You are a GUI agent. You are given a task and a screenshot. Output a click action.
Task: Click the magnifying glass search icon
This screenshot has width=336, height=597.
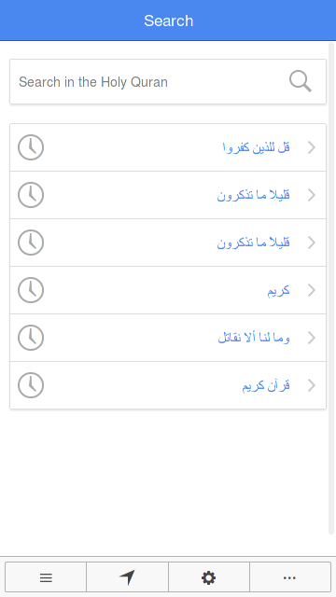[x=301, y=81]
